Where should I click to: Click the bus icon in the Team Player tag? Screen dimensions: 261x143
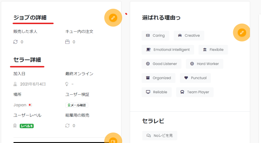coord(182,92)
